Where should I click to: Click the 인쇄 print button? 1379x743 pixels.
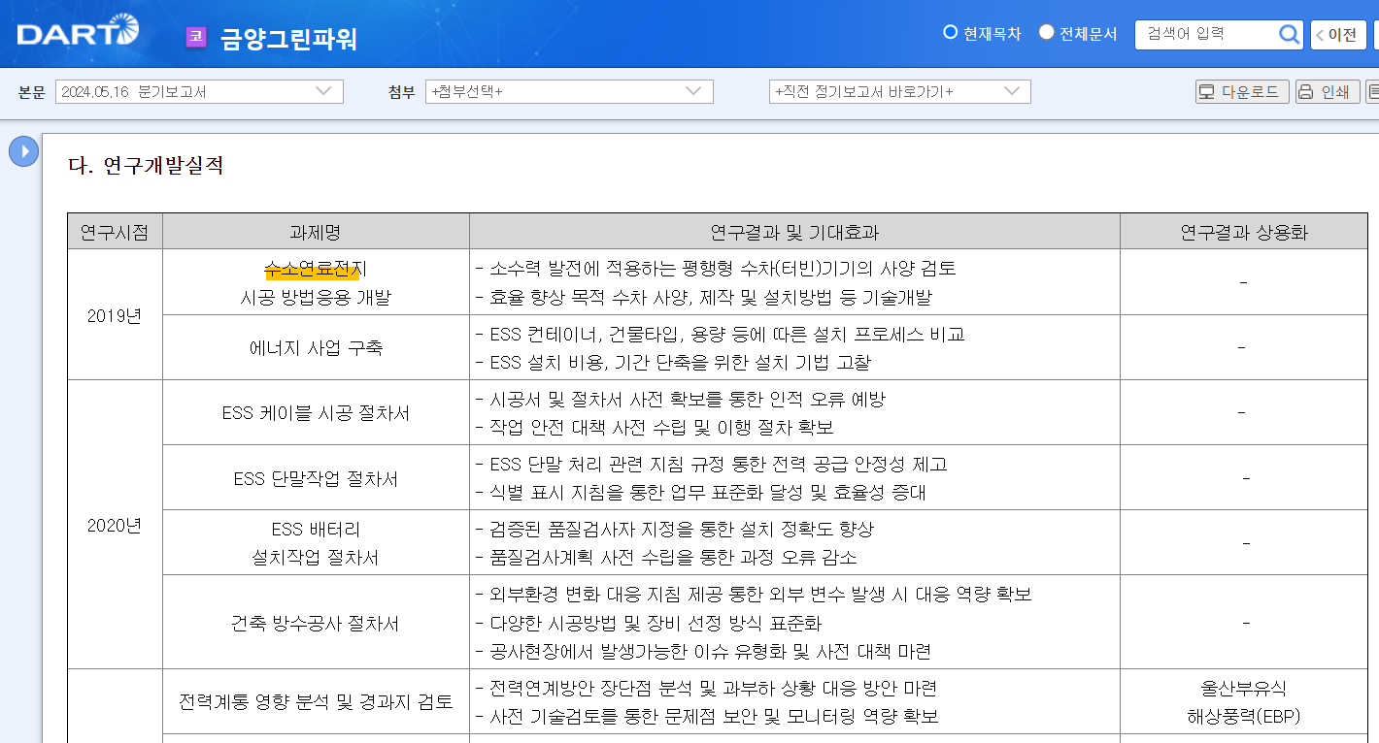click(x=1327, y=92)
